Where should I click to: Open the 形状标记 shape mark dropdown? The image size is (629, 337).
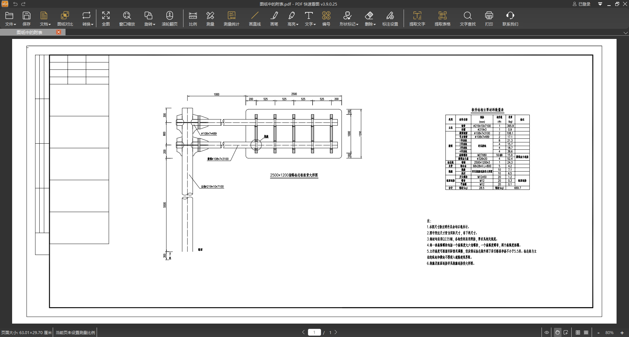[349, 19]
